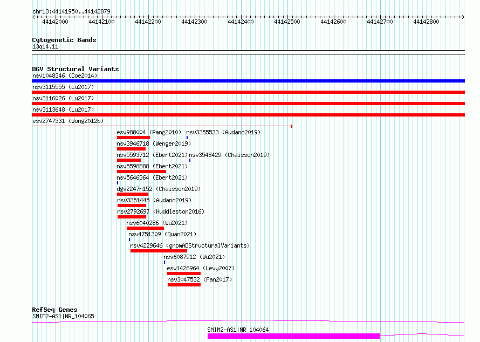
Task: Click dgv2247n152 (Chaisson2019) label
Action: pos(159,189)
